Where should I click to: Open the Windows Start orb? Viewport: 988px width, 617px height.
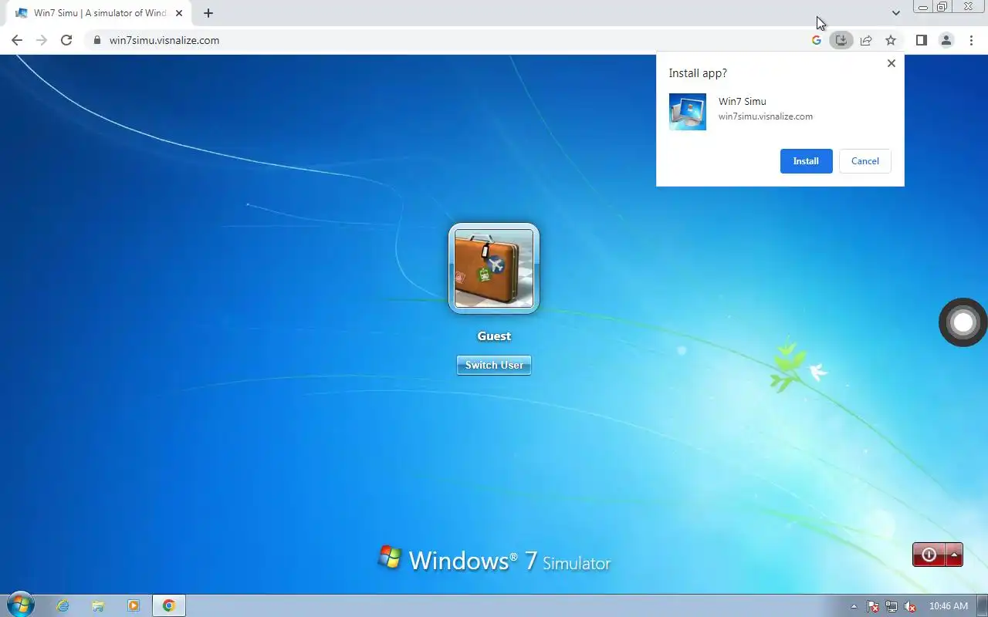click(20, 605)
